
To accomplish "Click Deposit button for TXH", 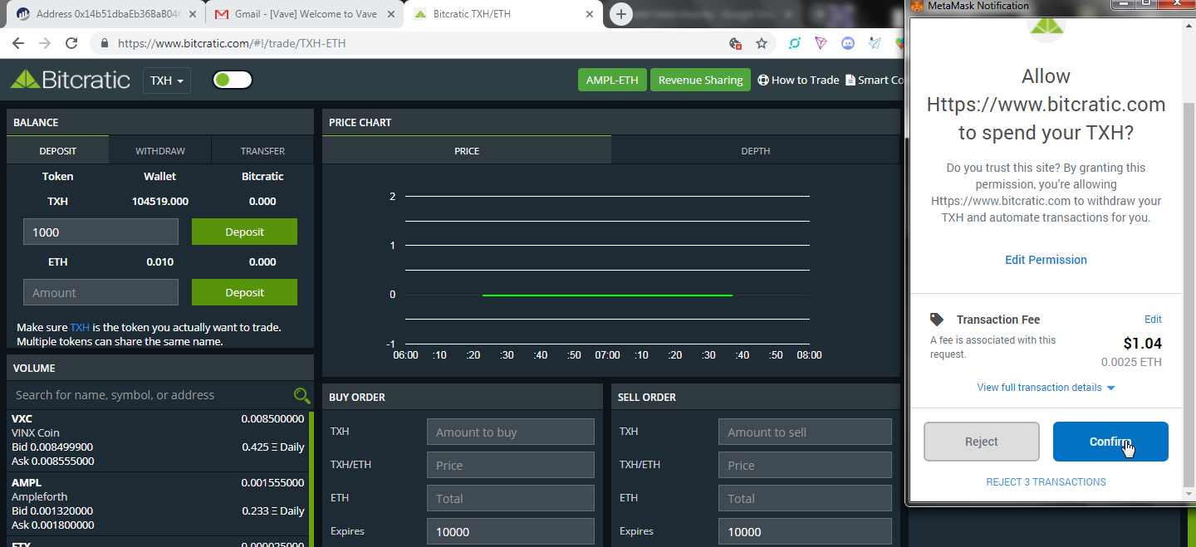I will coord(244,232).
